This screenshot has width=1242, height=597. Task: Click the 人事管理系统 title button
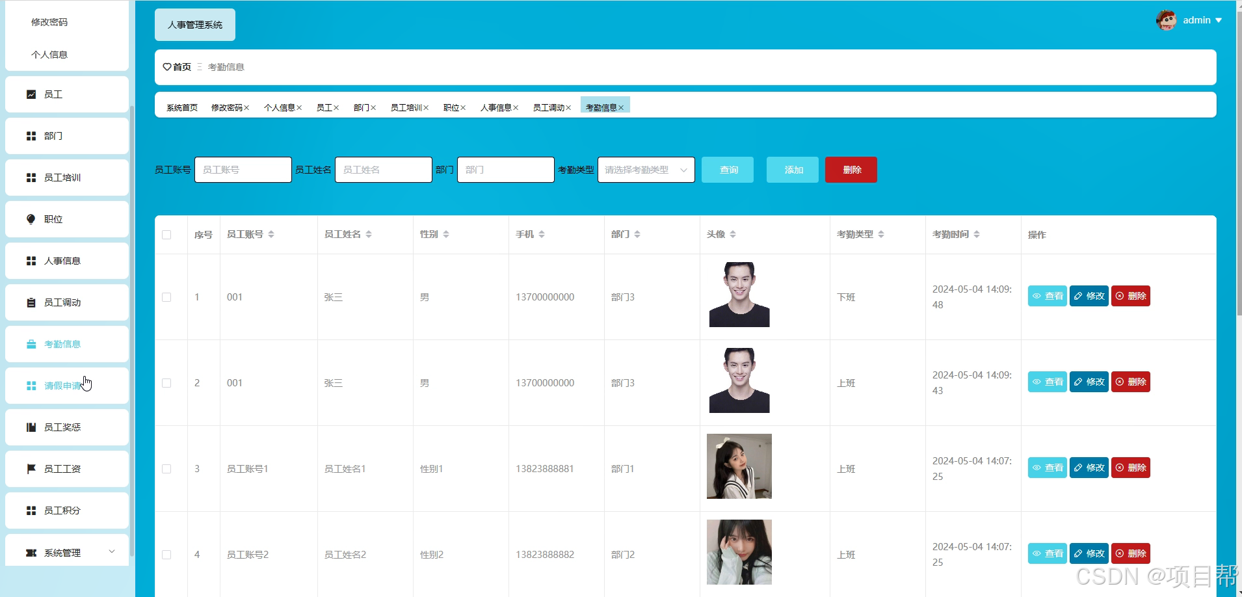195,25
